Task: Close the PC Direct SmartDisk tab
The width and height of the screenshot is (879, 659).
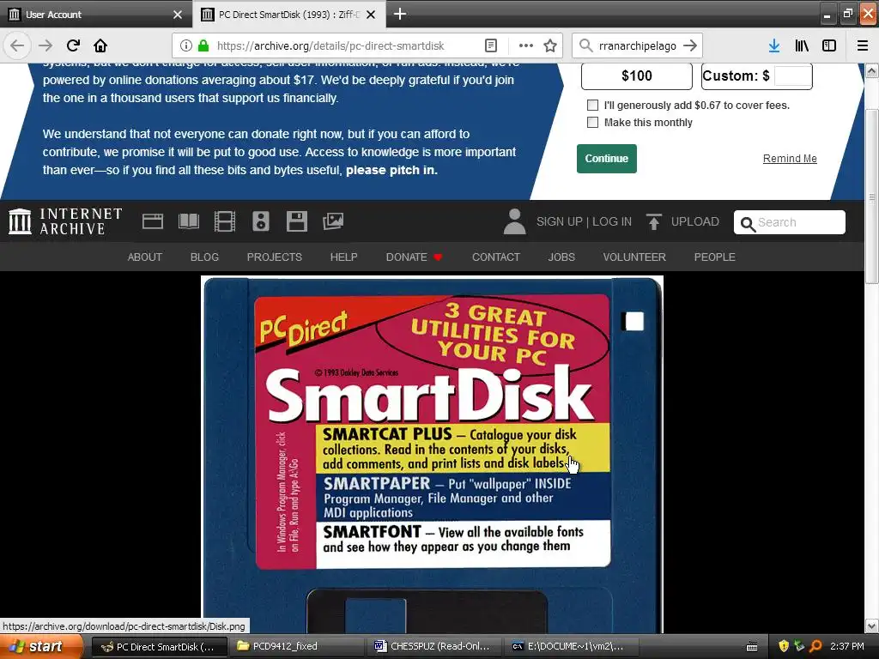Action: pyautogui.click(x=371, y=15)
